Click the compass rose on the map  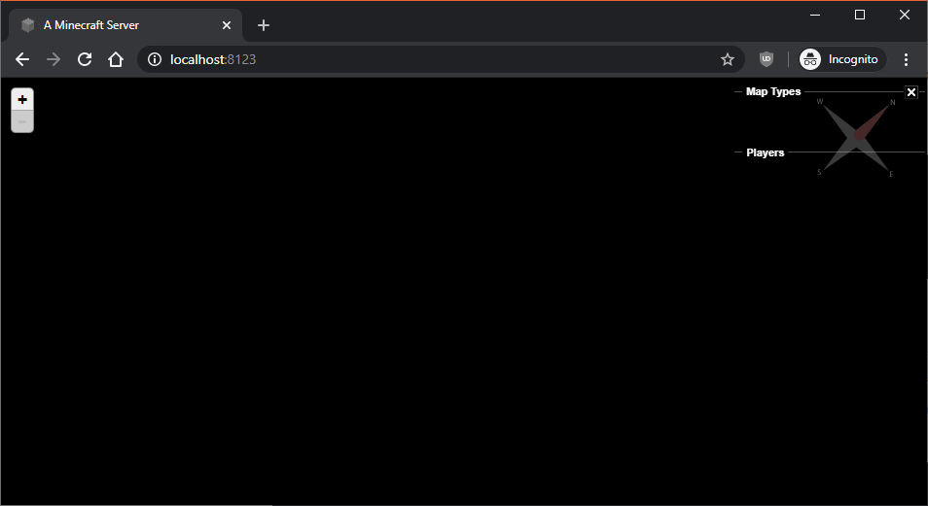point(856,137)
